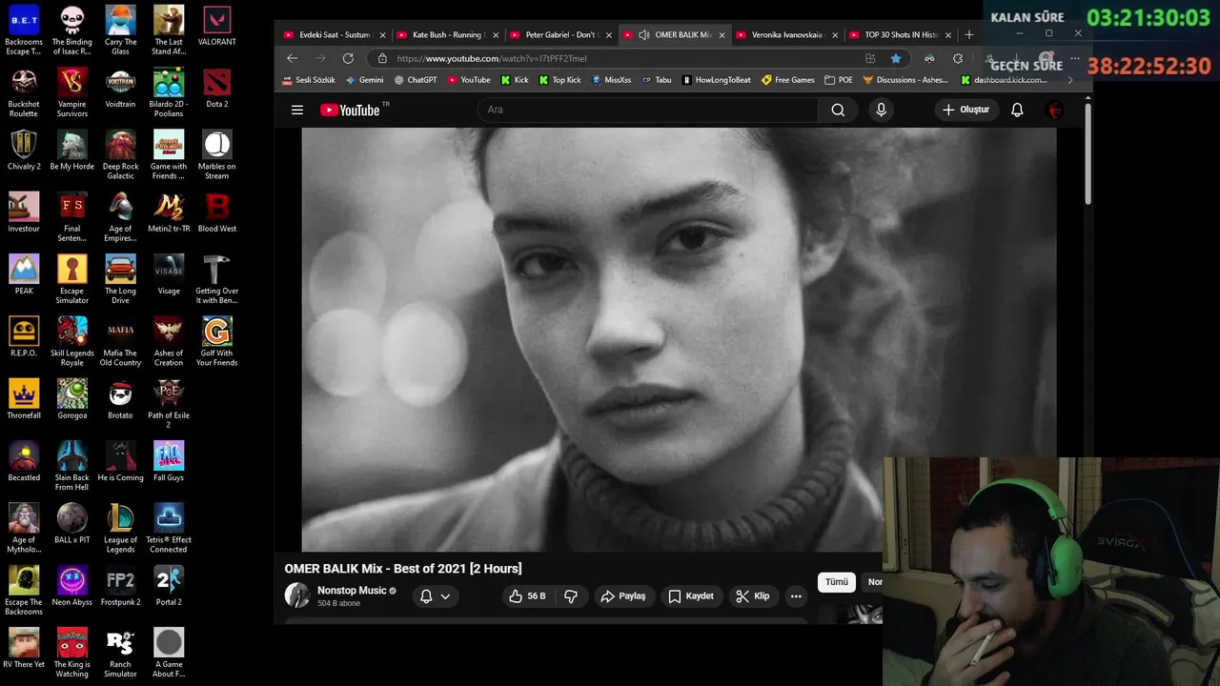Toggle the bookmark star for this page
The width and height of the screenshot is (1220, 686).
(896, 58)
